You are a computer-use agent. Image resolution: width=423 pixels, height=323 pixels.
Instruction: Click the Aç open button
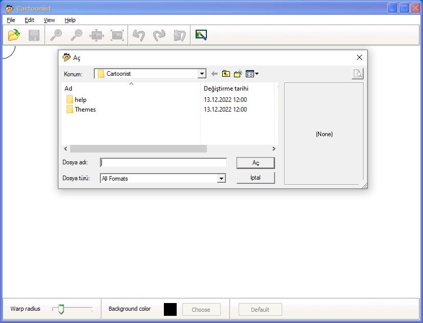click(x=256, y=163)
